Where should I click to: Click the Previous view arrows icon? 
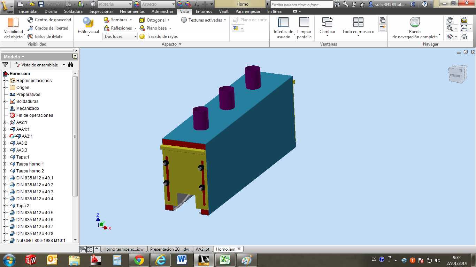click(464, 28)
